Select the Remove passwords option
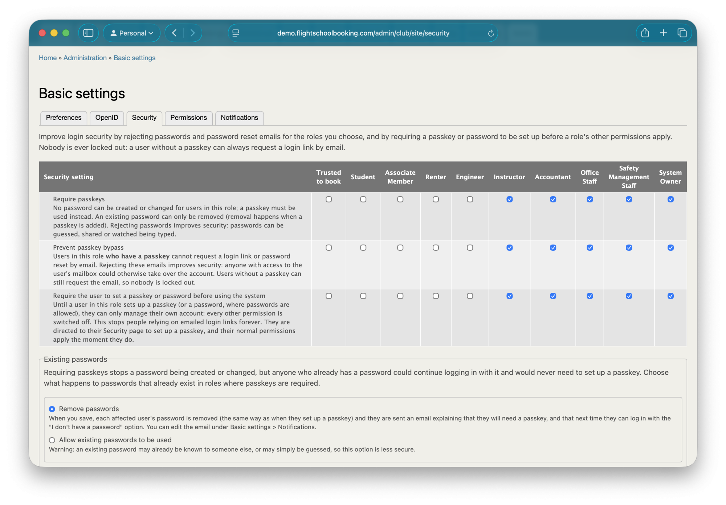This screenshot has width=726, height=505. [x=52, y=409]
